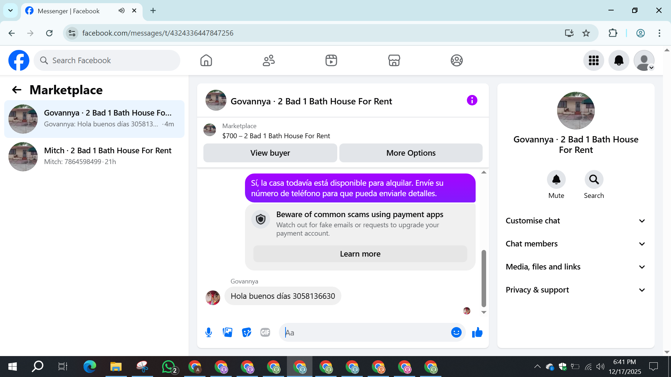Send a thumbs up like
671x377 pixels.
pyautogui.click(x=477, y=332)
